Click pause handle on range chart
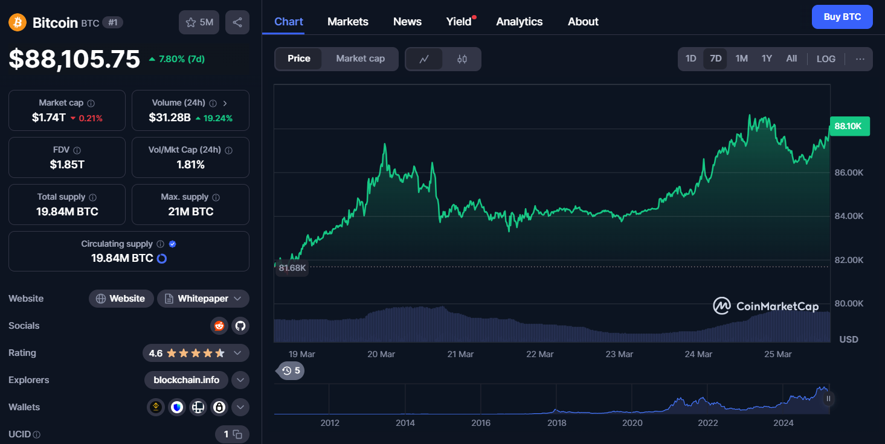The width and height of the screenshot is (885, 444). click(829, 398)
